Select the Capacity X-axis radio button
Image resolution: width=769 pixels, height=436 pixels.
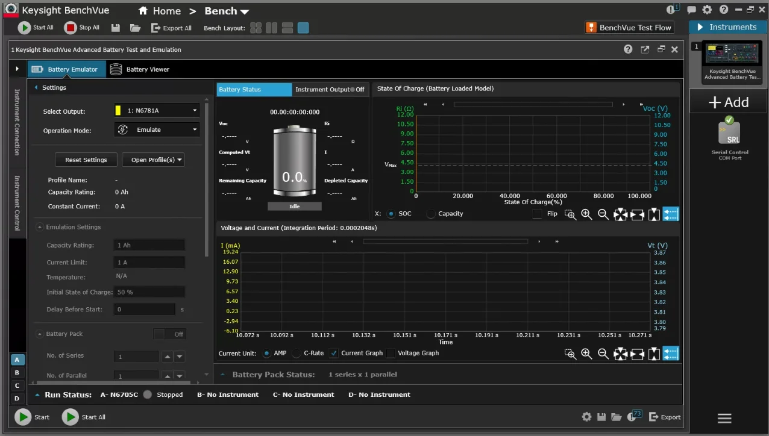click(431, 214)
